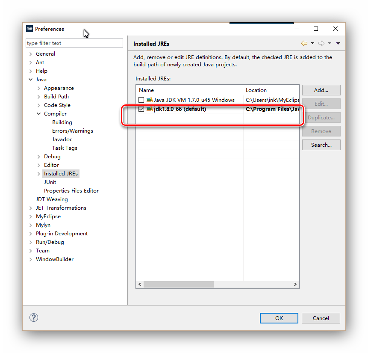Select the 'Java JDK VM 1.7.0_u45 Windows' row name
Screen dimensions: 368x353
pyautogui.click(x=194, y=100)
